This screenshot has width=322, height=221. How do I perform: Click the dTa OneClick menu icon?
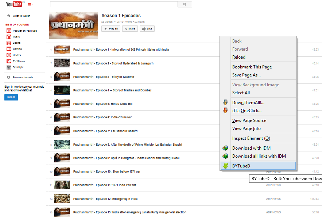(x=225, y=111)
